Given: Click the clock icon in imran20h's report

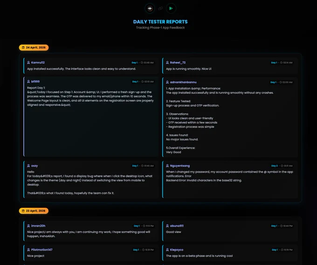Looking at the screenshot, I should [144, 226].
